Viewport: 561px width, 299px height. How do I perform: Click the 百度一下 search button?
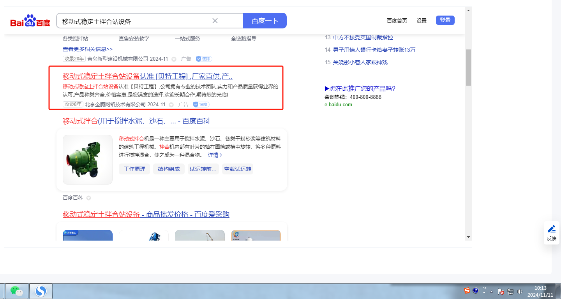click(265, 21)
